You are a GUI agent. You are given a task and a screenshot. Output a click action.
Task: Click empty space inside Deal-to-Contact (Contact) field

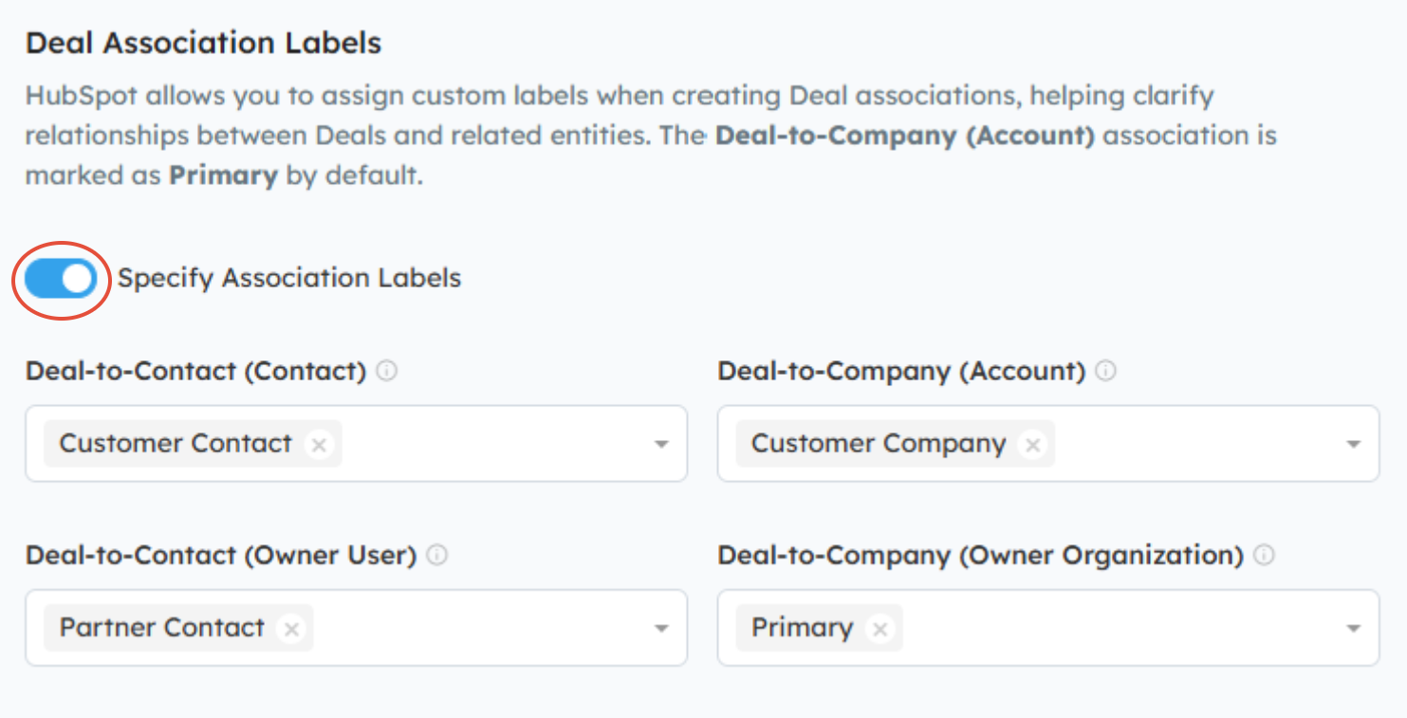493,444
